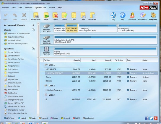161x124 pixels.
Task: Open the FAQ lifebuoy icon
Action: pos(113,15)
